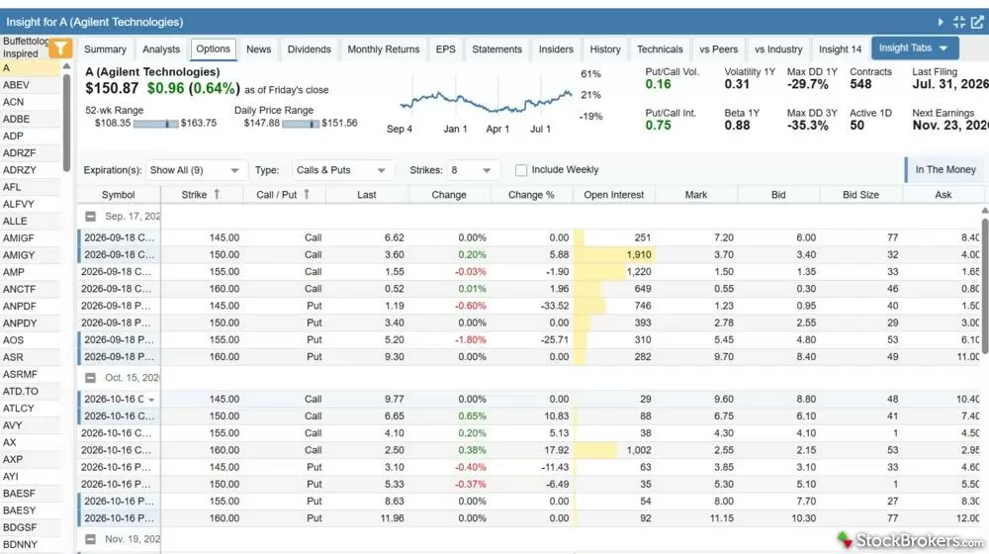
Task: Collapse the Nov. 19 expiration group
Action: point(90,539)
